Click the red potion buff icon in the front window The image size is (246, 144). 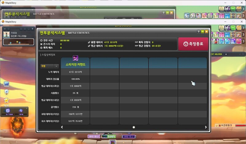point(216,41)
